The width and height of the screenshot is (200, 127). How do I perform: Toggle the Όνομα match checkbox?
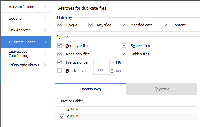coord(60,25)
